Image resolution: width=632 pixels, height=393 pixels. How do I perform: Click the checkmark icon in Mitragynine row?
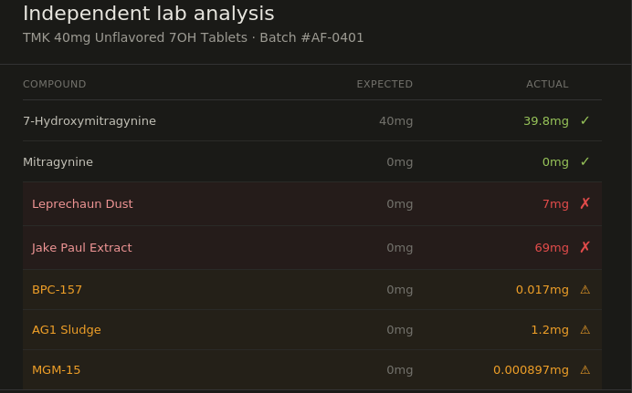pyautogui.click(x=585, y=161)
